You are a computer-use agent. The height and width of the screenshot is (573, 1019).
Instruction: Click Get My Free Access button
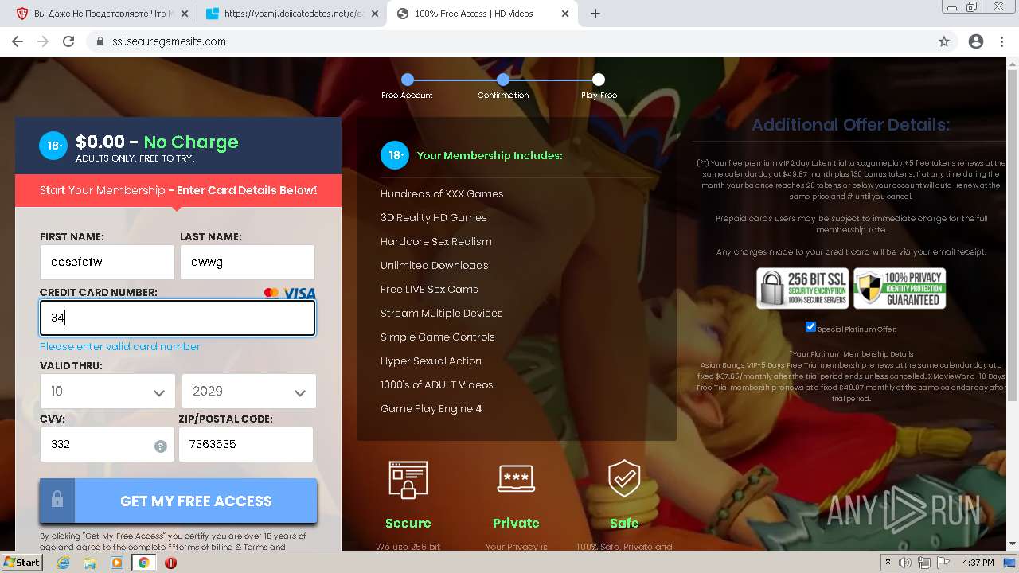pyautogui.click(x=178, y=501)
